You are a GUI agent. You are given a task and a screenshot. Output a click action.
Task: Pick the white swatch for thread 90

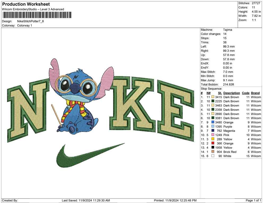(213, 156)
